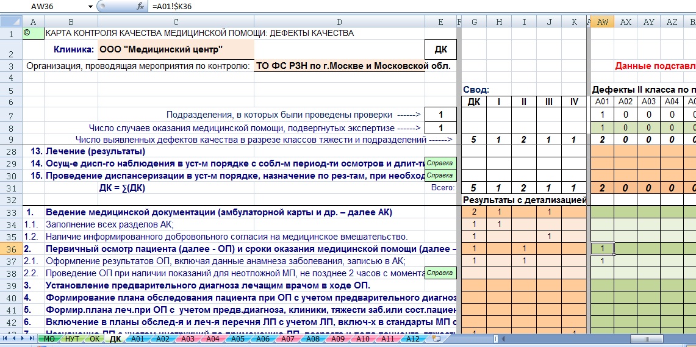Click the Select All corner button
Viewport: 696px width, 347px height.
tap(10, 22)
